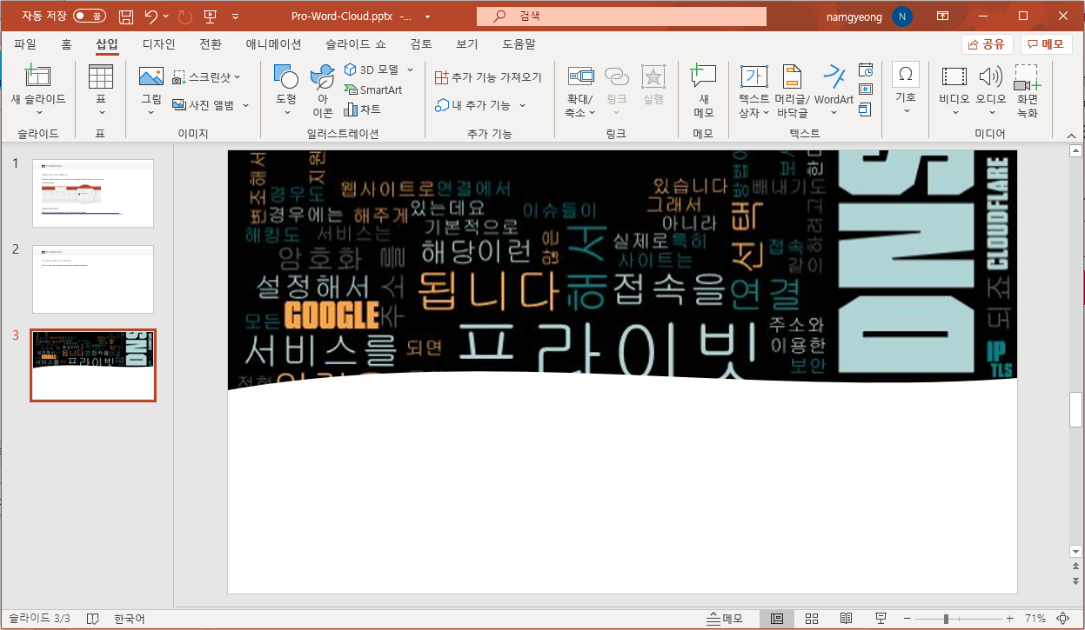This screenshot has height=630, width=1085.
Task: Insert a SmartArt graphic
Action: tap(372, 90)
